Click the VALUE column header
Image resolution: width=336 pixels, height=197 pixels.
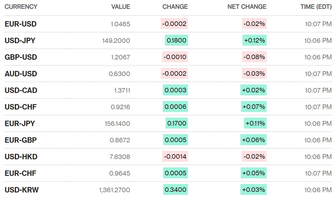coord(121,7)
